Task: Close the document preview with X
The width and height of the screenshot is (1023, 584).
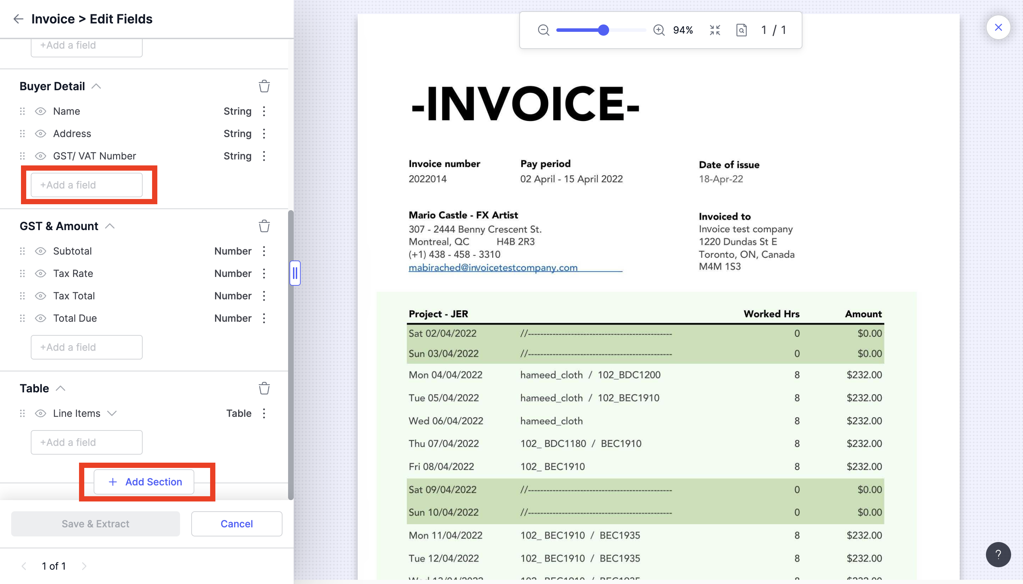Action: point(998,27)
